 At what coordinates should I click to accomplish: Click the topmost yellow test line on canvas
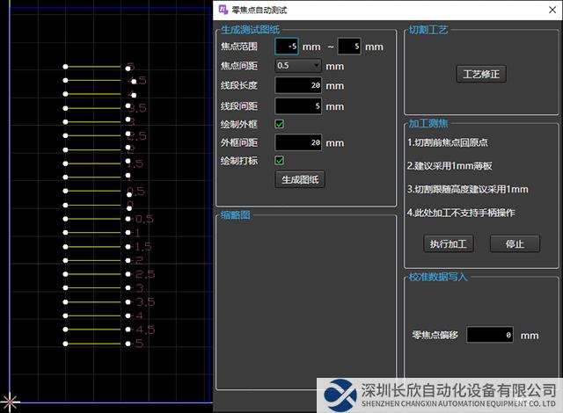point(93,66)
